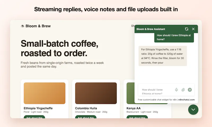Click the user message about brewing Ethiopia
The height and width of the screenshot is (127, 212).
174,37
